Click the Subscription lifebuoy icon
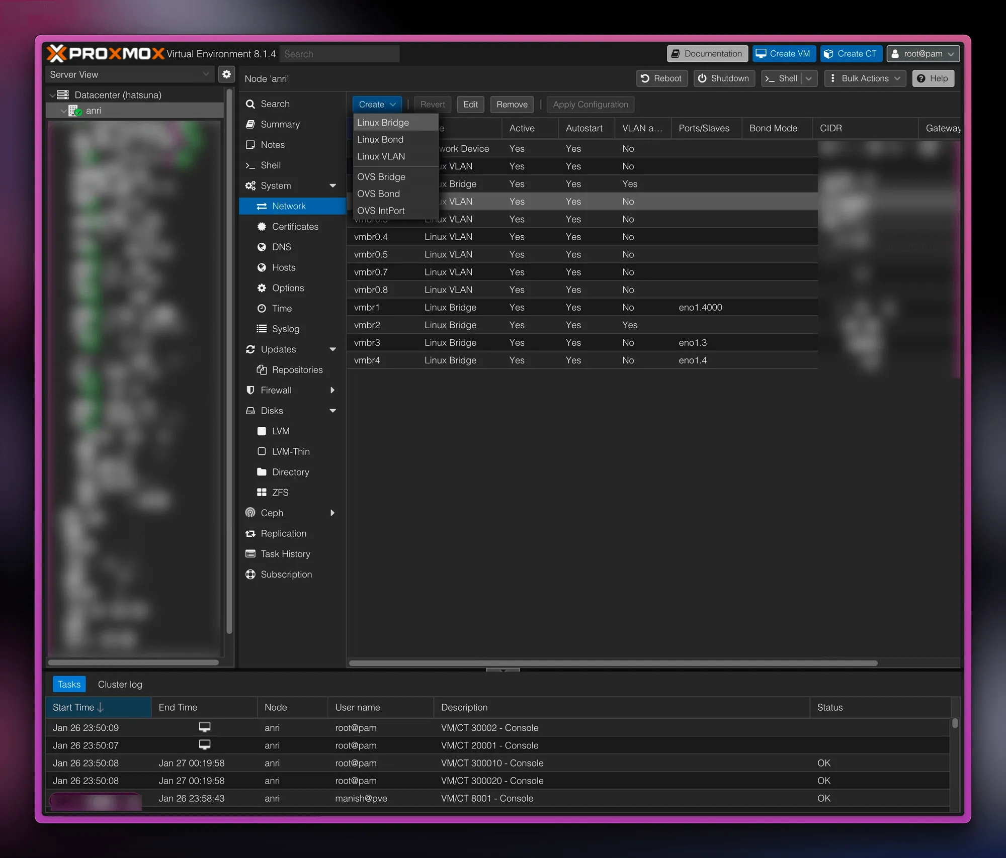This screenshot has height=858, width=1006. pos(250,574)
